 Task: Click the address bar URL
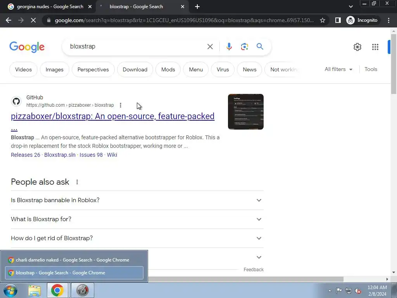tap(184, 20)
